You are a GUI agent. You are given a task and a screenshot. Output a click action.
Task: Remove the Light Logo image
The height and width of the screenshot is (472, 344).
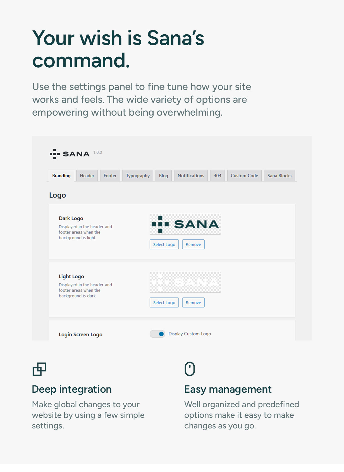pyautogui.click(x=193, y=302)
